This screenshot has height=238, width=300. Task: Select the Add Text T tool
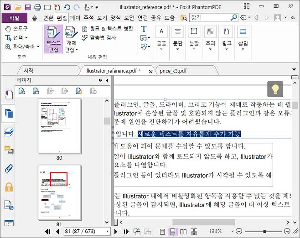tap(144, 29)
